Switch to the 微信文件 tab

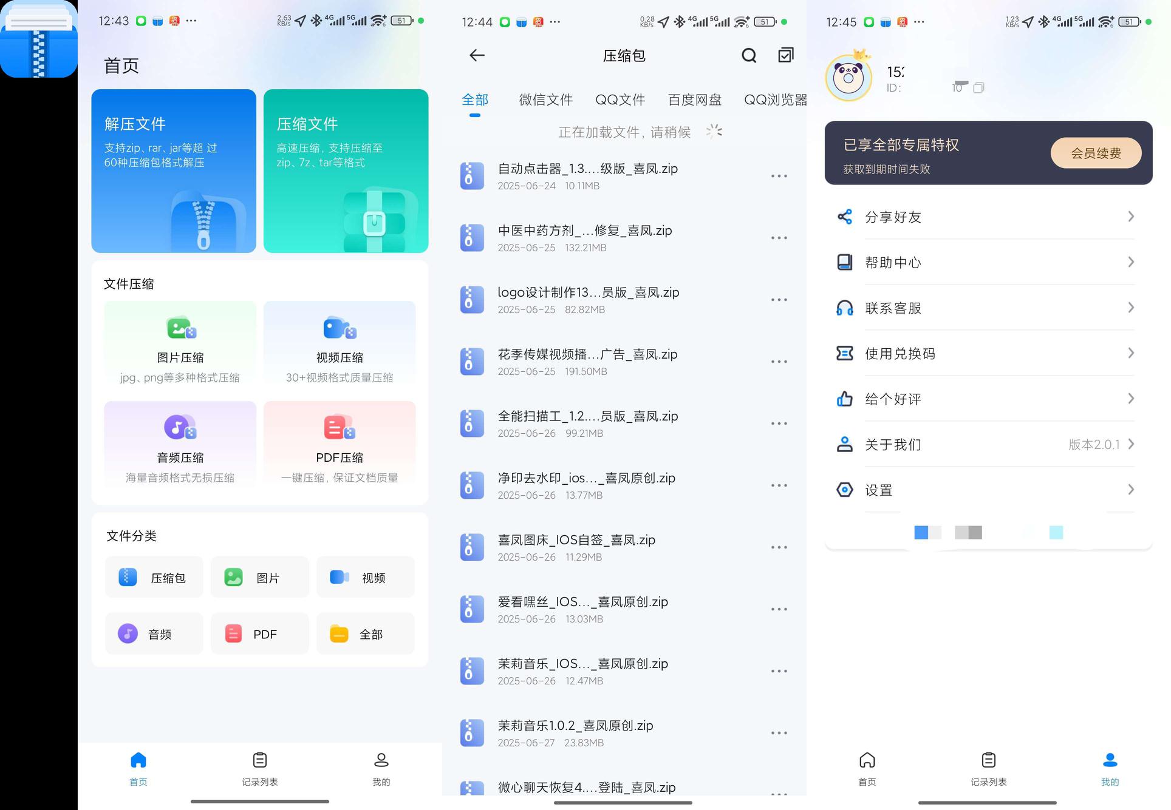pyautogui.click(x=545, y=100)
